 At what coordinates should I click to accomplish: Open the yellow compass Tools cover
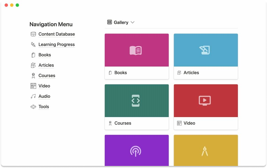coord(206,151)
